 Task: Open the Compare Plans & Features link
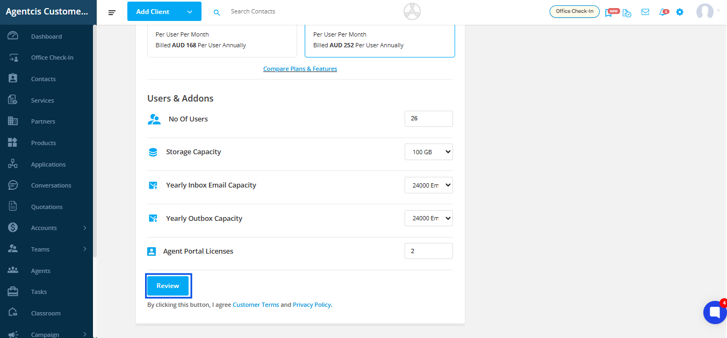click(300, 69)
